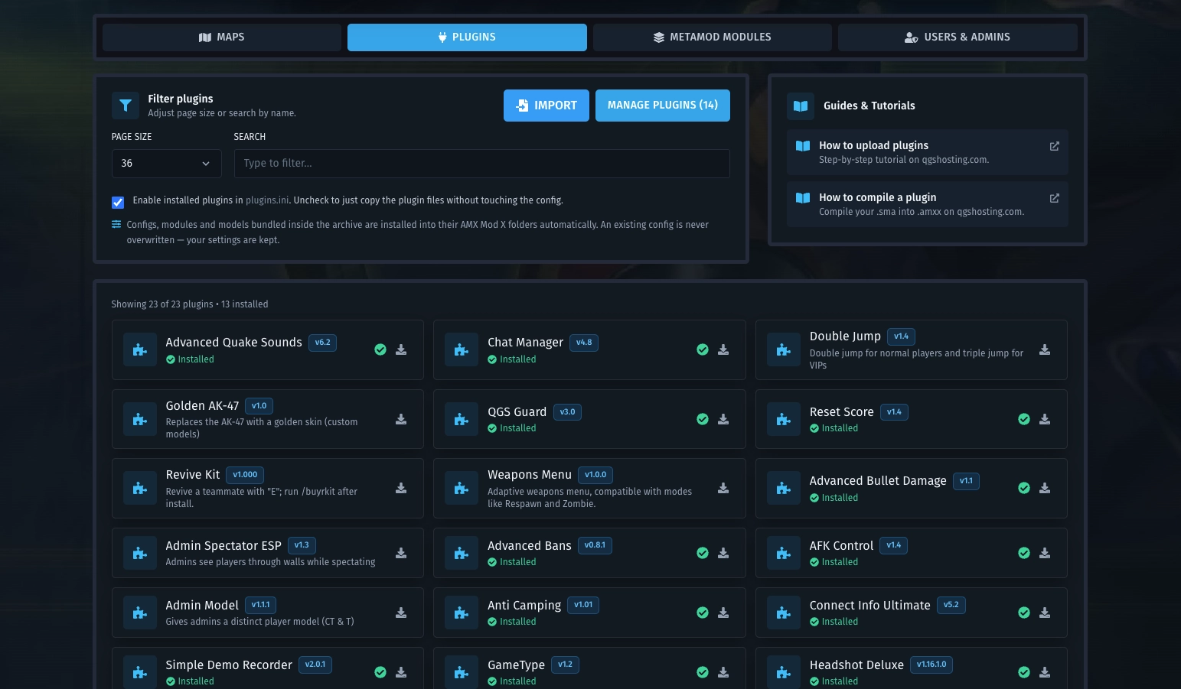Download the Weapons Menu plugin
The image size is (1181, 689).
pos(723,488)
